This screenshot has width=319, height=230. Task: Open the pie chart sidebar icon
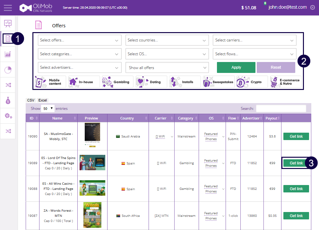[8, 69]
